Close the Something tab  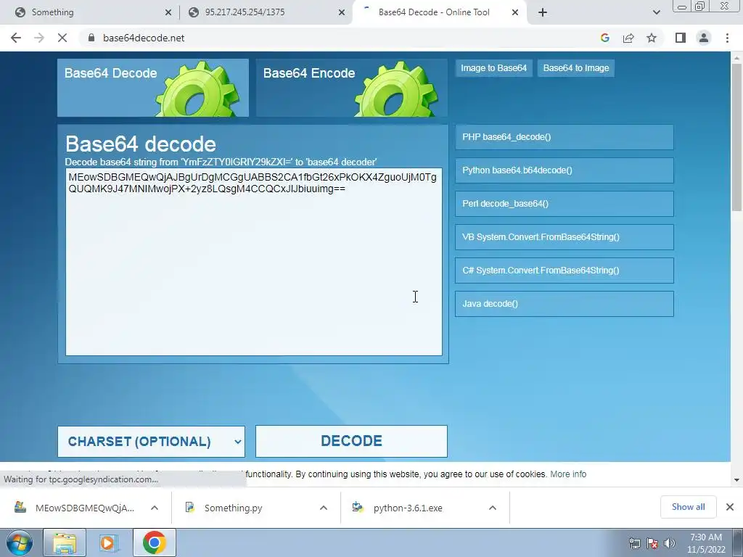pos(168,12)
